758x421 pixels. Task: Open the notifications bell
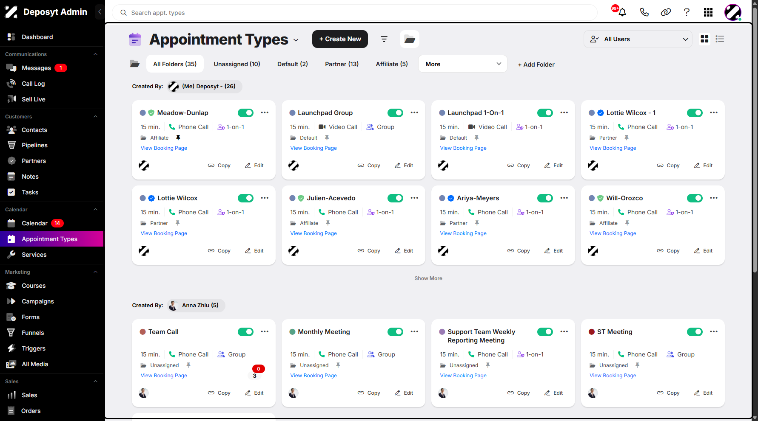tap(622, 12)
